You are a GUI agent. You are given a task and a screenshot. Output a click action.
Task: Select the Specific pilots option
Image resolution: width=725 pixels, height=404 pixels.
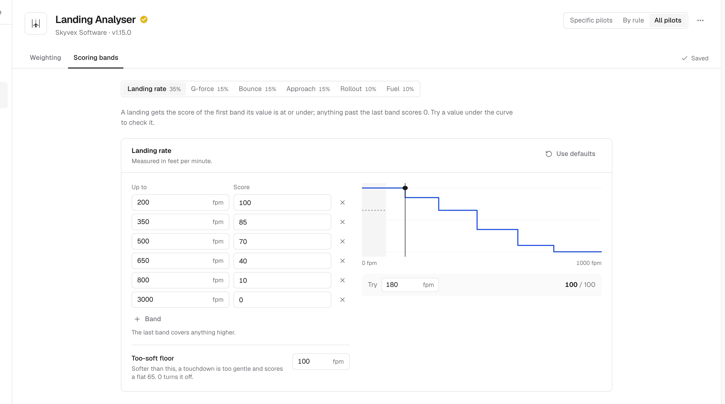point(591,20)
